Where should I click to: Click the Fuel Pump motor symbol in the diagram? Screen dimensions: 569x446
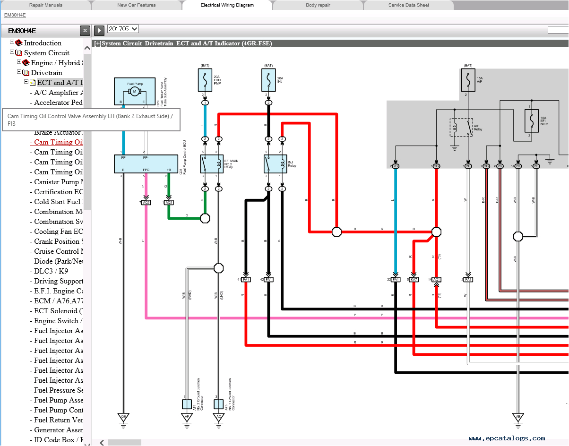click(x=134, y=92)
